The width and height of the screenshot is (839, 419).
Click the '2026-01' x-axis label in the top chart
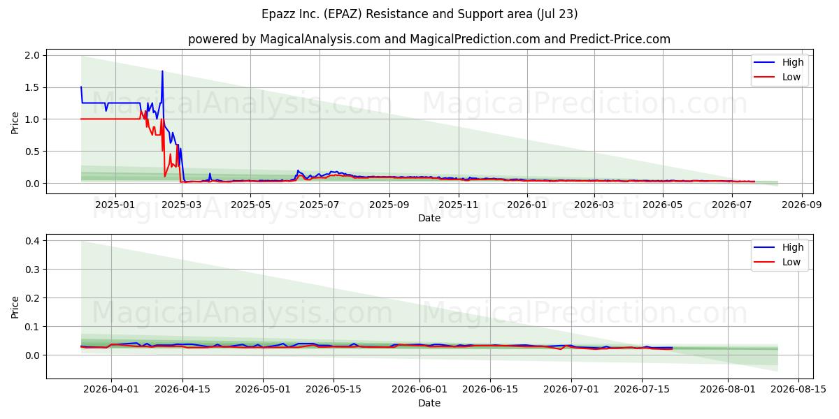[526, 205]
